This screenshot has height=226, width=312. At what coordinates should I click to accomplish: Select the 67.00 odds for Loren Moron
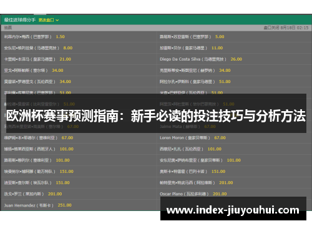[220, 138]
